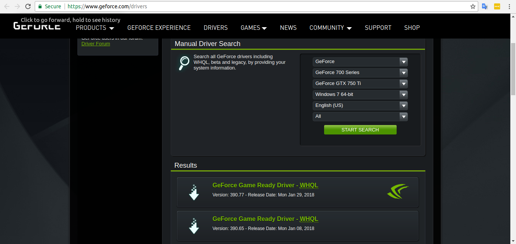The width and height of the screenshot is (516, 244).
Task: Open the product type dropdown showing GeForce
Action: (360, 62)
